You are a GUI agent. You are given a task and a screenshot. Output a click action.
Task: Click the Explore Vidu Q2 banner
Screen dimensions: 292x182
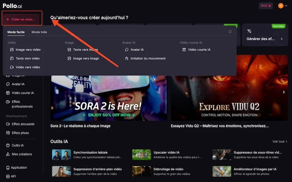[x=229, y=88]
